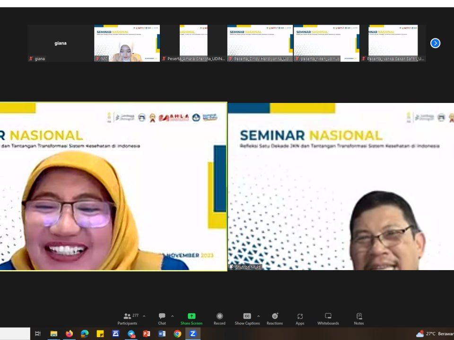Screen dimensions: 454x340
Task: Click the audio status icon on Ghufron Mukti's tile
Action: point(232,267)
